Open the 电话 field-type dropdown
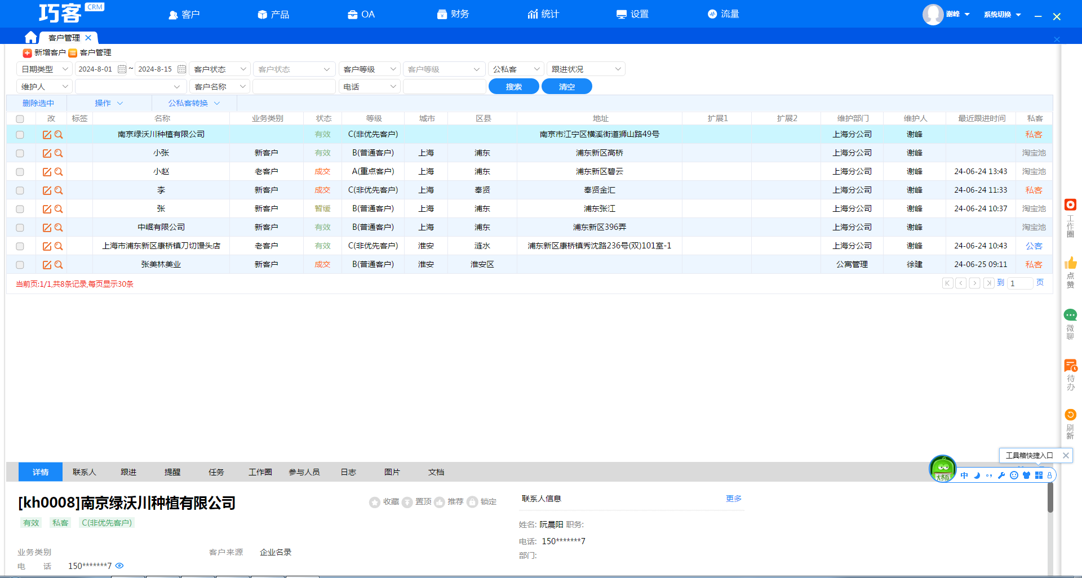This screenshot has width=1082, height=578. pyautogui.click(x=369, y=87)
